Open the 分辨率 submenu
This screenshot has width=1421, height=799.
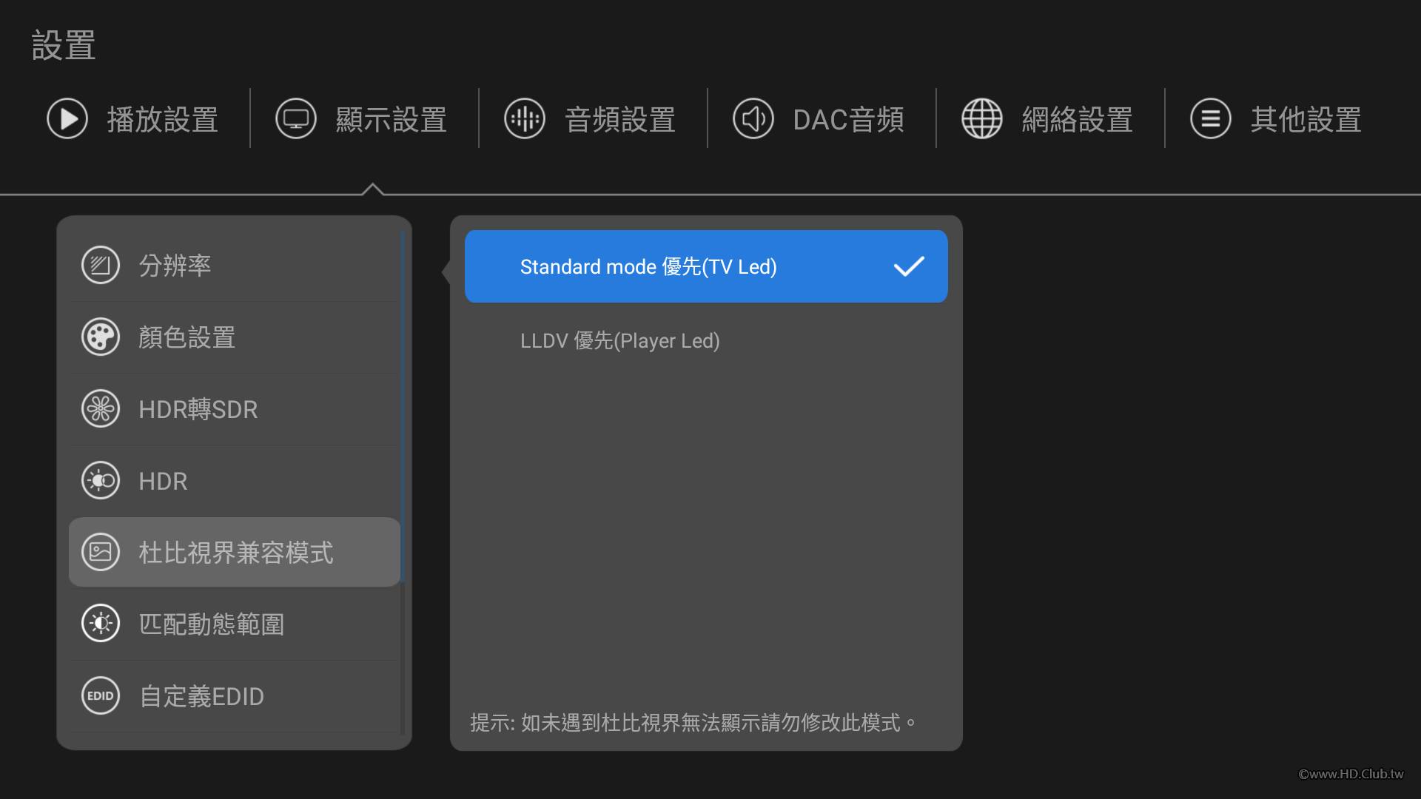pos(175,266)
